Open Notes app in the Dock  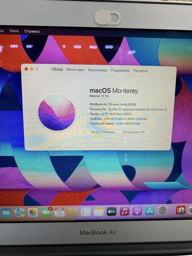pos(99,212)
